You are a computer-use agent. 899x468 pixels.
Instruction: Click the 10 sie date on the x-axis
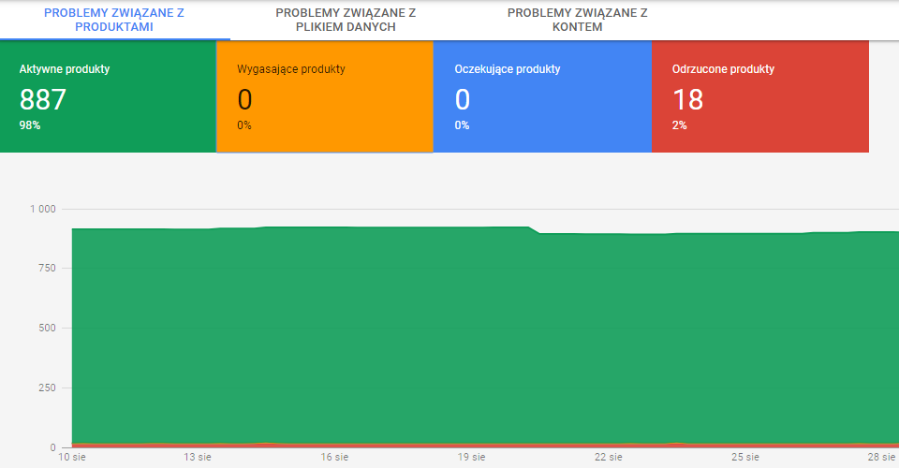tap(72, 457)
